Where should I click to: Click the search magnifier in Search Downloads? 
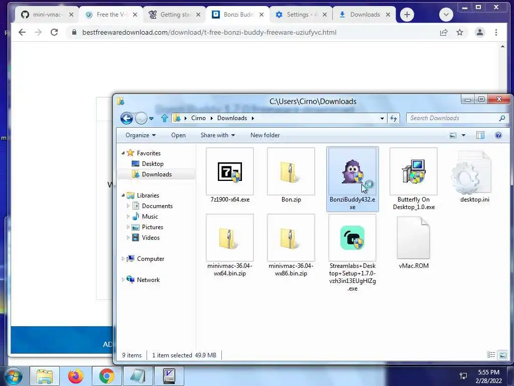coord(502,118)
